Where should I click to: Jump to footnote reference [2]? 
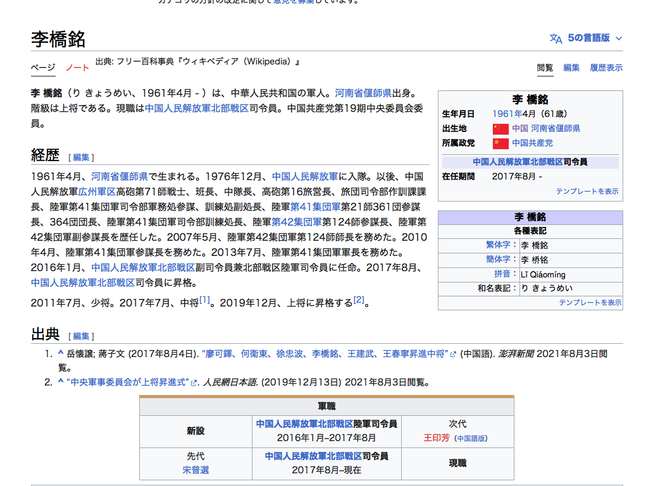(x=359, y=300)
